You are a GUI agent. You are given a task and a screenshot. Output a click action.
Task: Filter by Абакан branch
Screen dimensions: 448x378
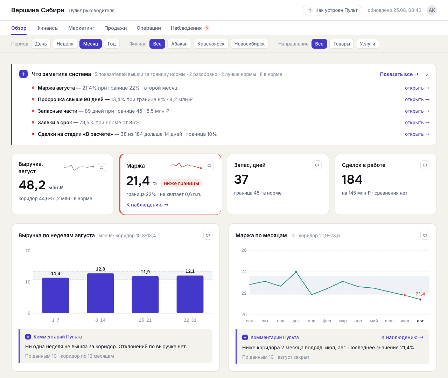180,44
